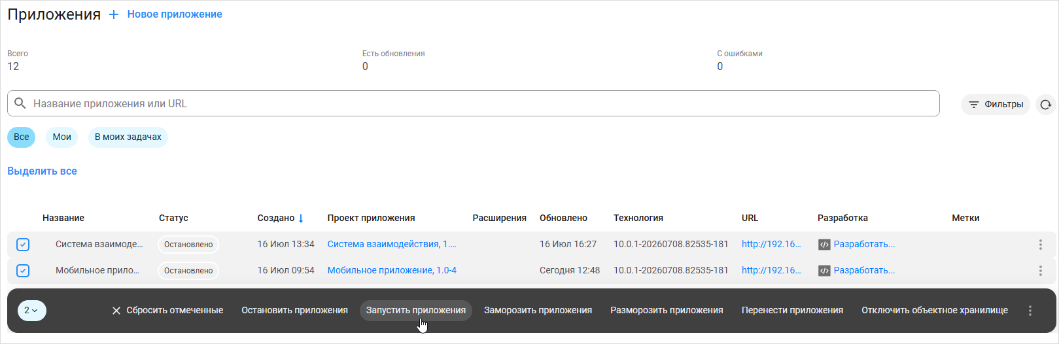Sort by the Название column header

pos(63,218)
